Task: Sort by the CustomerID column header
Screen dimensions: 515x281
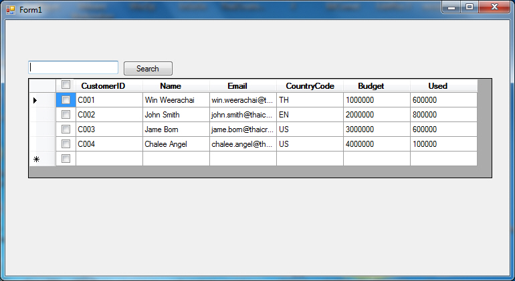Action: (x=109, y=85)
